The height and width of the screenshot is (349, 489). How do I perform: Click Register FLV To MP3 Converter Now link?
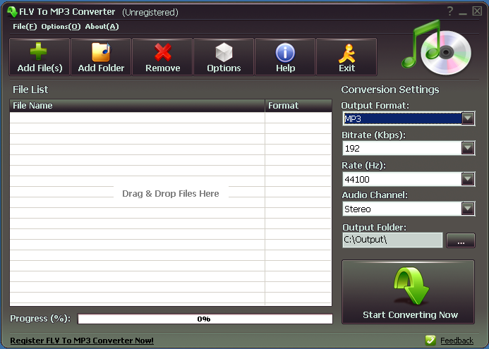82,341
